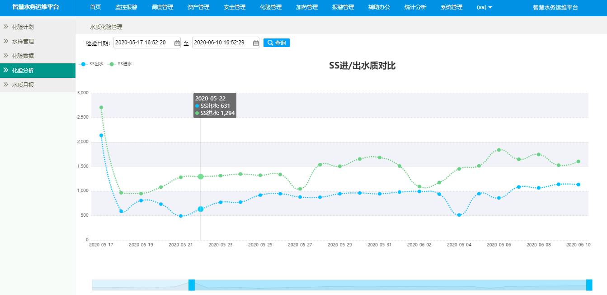Go to 首页 home menu
This screenshot has width=607, height=295.
95,7
